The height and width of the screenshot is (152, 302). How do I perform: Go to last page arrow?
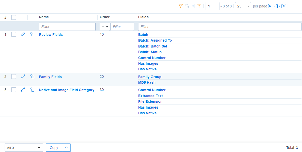(284, 6)
